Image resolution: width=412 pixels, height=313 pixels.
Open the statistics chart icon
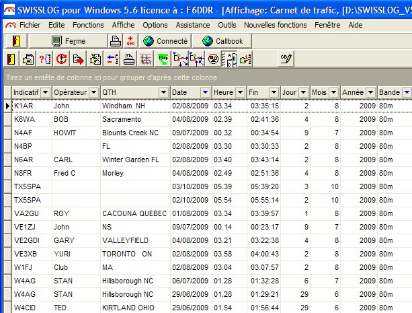(146, 59)
